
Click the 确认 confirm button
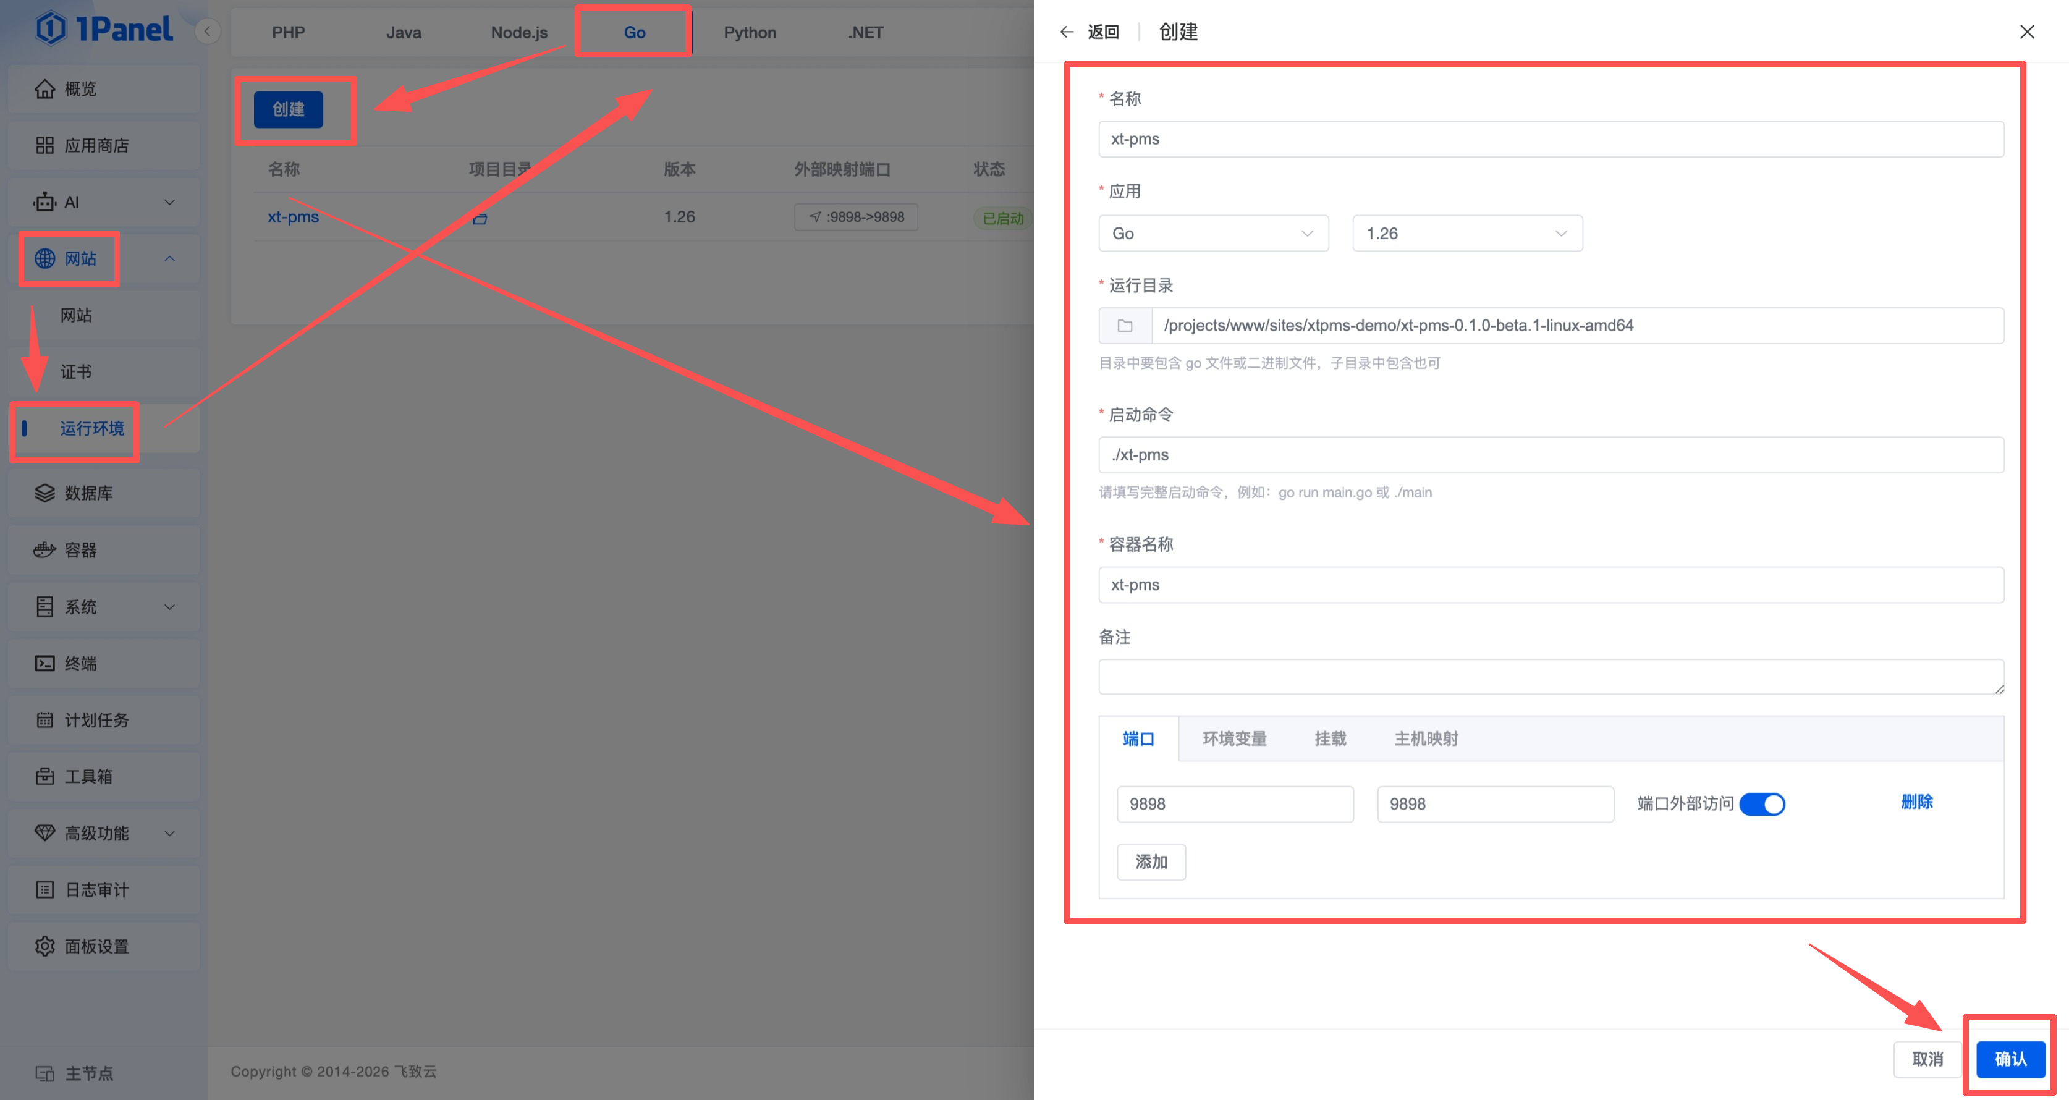[x=2010, y=1059]
